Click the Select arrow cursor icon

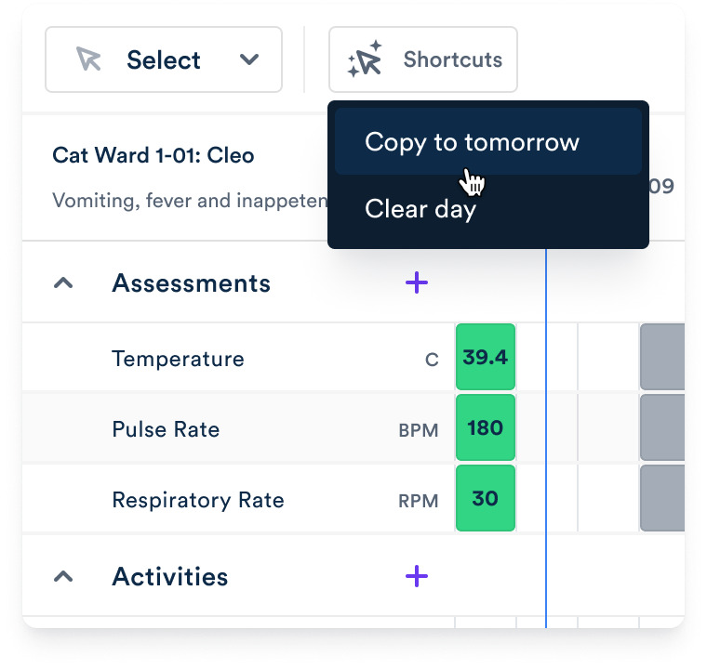tap(89, 59)
